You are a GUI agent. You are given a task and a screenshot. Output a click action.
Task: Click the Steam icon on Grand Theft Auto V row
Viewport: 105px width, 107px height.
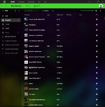(x=97, y=78)
